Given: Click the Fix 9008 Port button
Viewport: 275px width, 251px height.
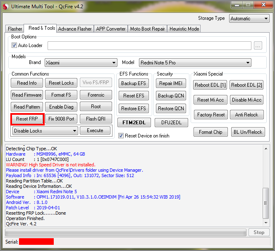Looking at the screenshot, I should (61, 119).
